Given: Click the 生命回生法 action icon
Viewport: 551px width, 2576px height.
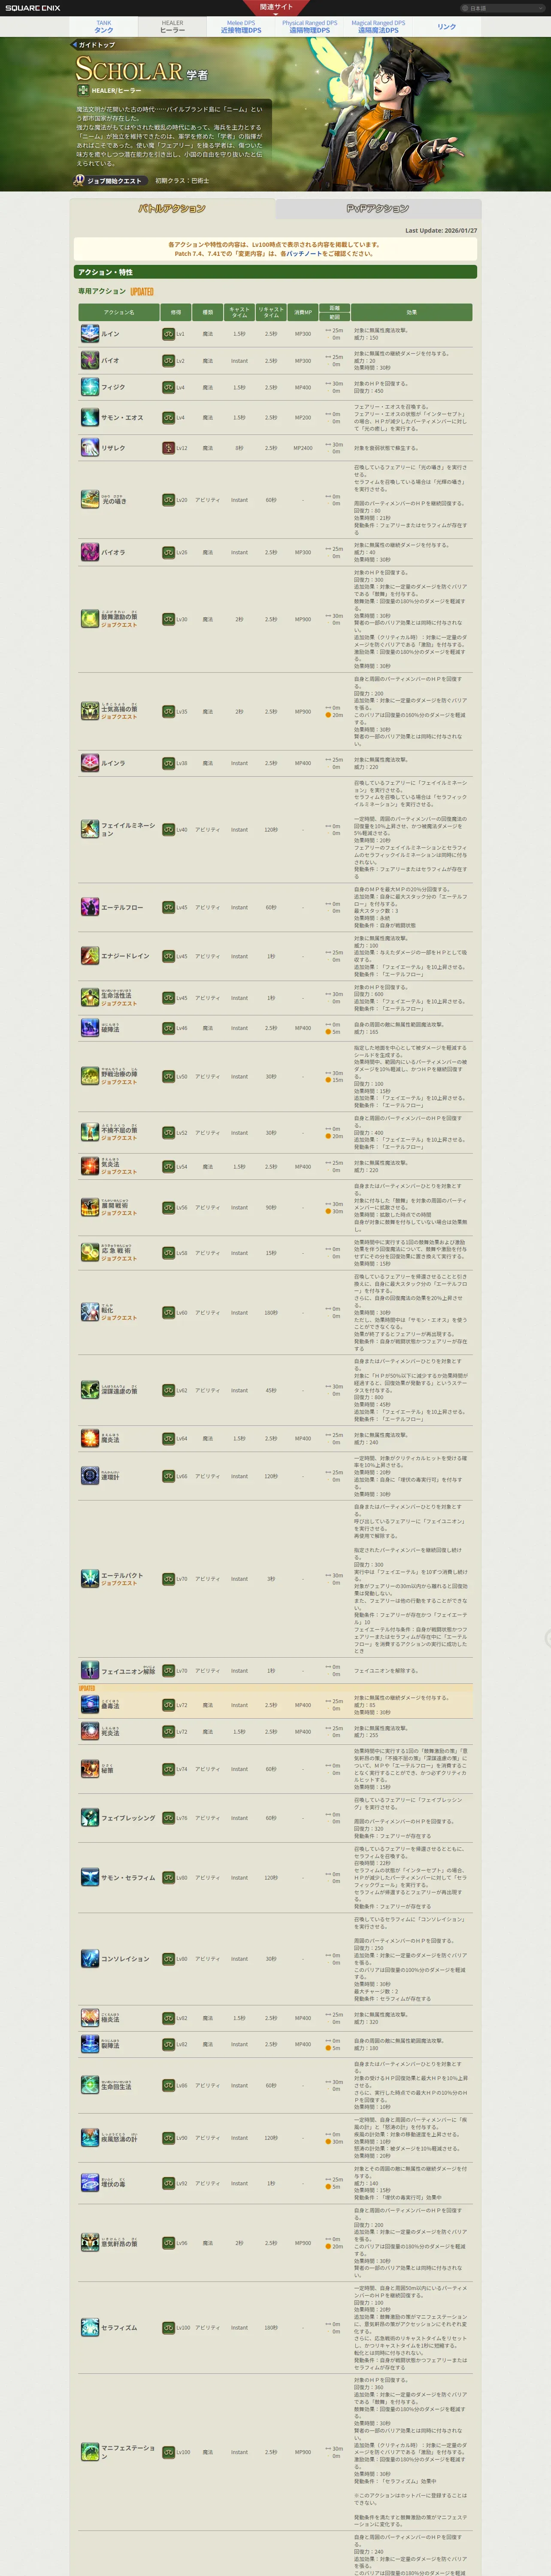Looking at the screenshot, I should click(x=90, y=2085).
